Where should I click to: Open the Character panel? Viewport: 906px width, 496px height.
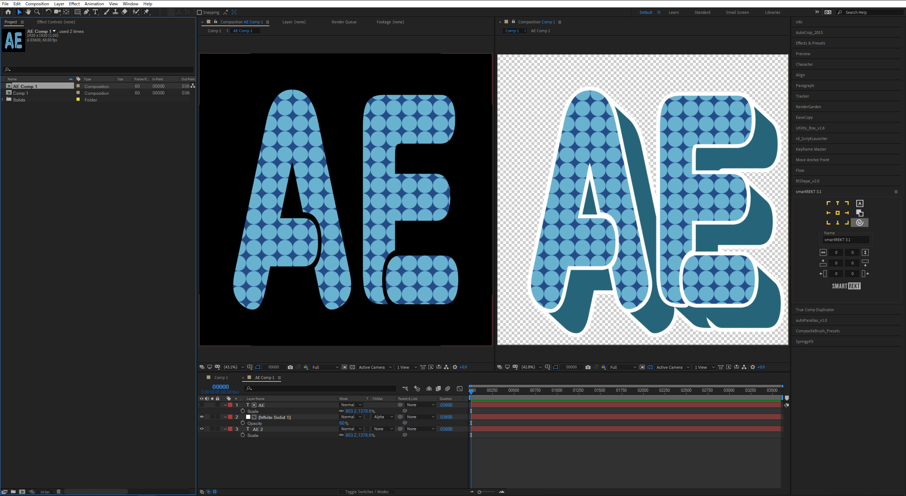point(804,64)
